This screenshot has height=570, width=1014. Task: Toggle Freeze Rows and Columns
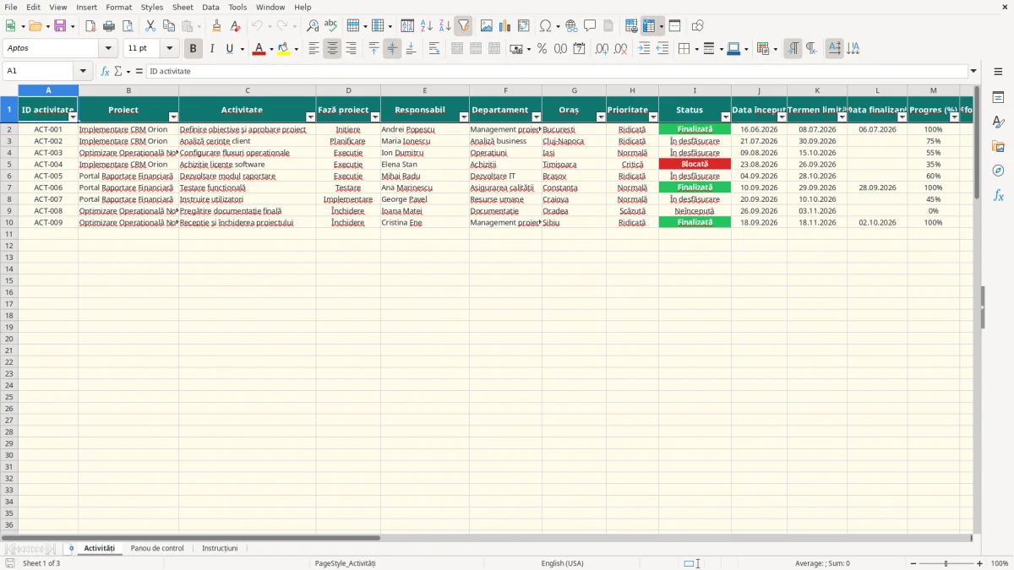point(649,26)
